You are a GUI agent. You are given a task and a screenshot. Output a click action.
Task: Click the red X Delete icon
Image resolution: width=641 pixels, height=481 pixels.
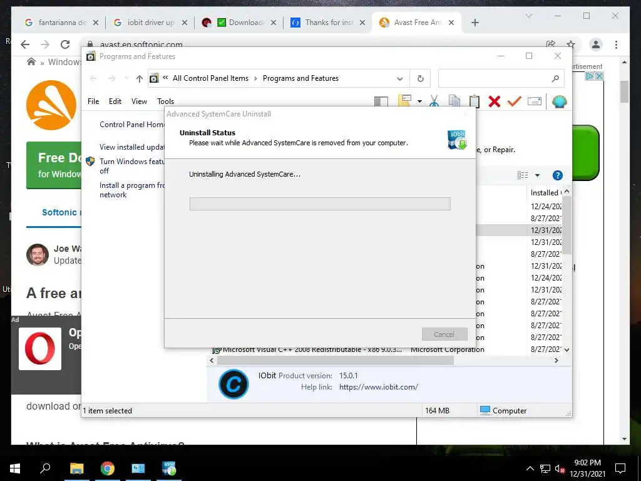(495, 101)
